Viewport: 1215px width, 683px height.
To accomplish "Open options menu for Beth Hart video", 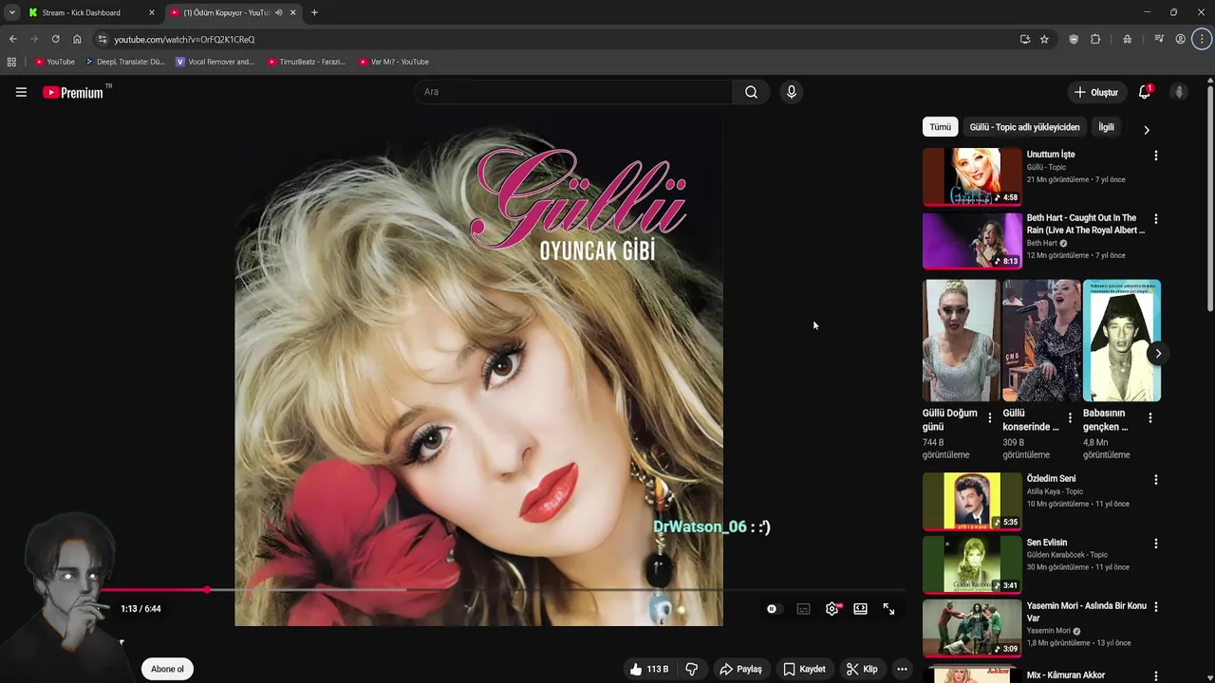I will (x=1155, y=219).
